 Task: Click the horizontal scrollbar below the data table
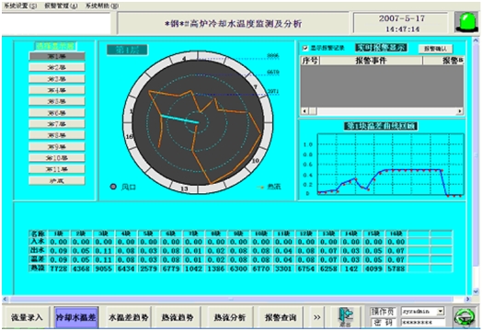pyautogui.click(x=236, y=299)
